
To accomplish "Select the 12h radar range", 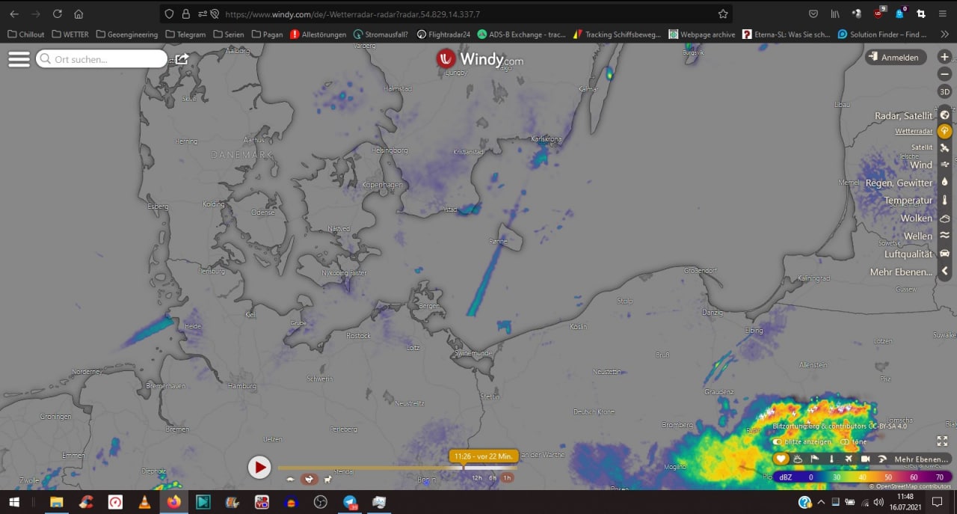I will (476, 477).
